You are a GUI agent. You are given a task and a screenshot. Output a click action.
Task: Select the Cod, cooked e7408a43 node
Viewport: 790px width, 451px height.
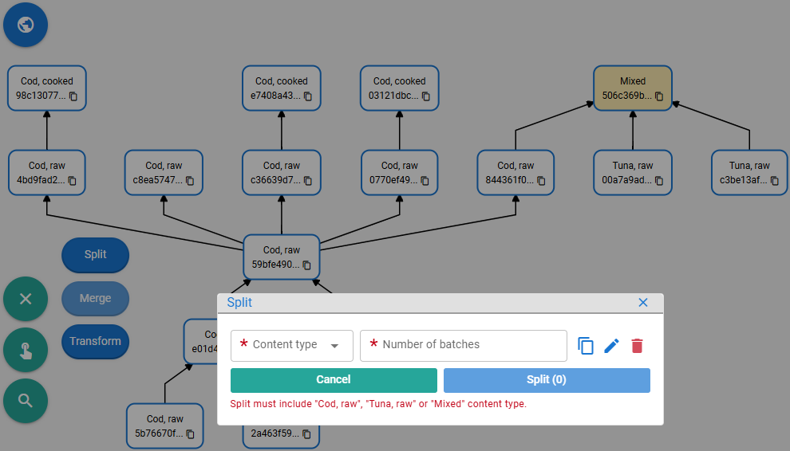(x=282, y=88)
